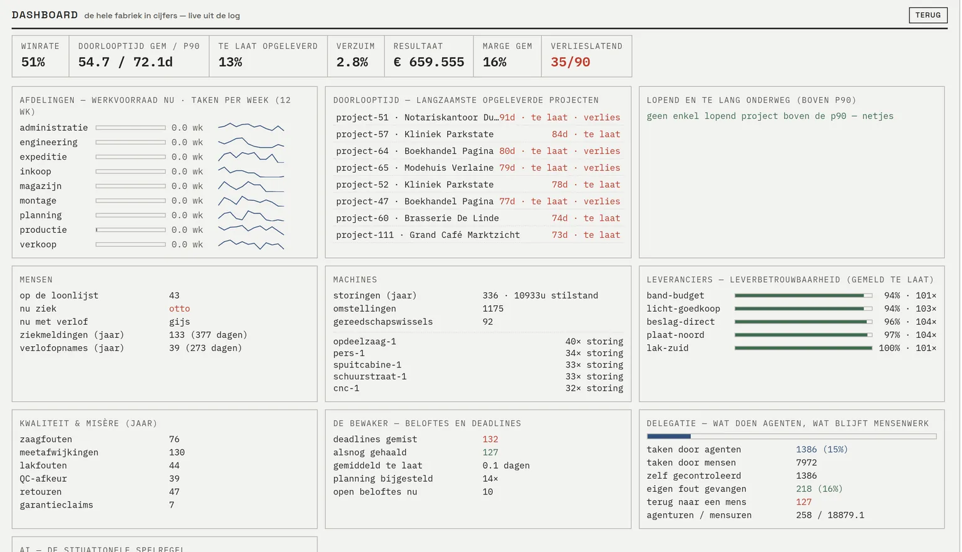Open project-60 Brasserie De Linde row
Image resolution: width=962 pixels, height=552 pixels.
click(x=478, y=218)
